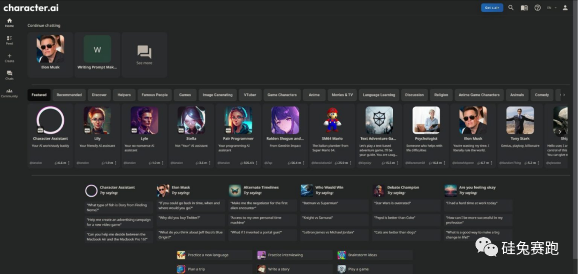Open options menu on Character Assistant card

[x=69, y=162]
